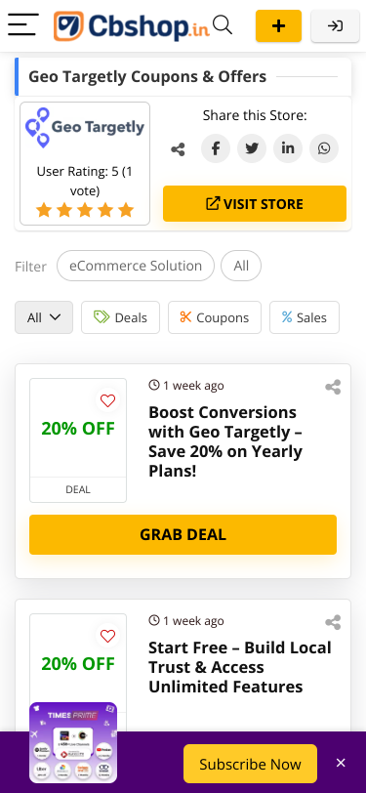Open the Geo Targetly store logo
The width and height of the screenshot is (366, 793).
click(85, 127)
